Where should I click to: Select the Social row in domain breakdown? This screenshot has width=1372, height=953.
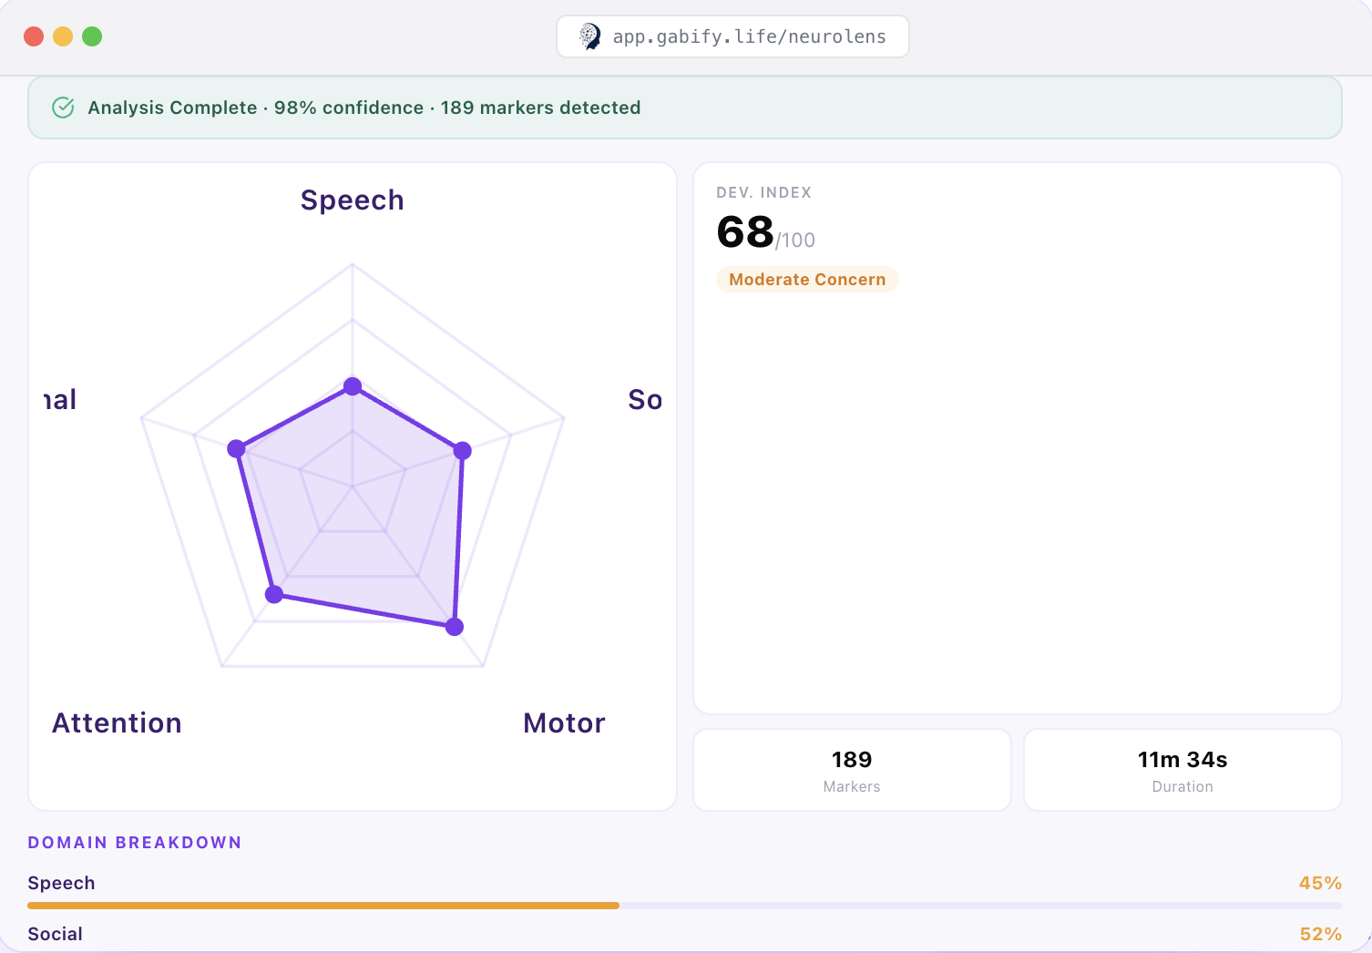pos(685,935)
